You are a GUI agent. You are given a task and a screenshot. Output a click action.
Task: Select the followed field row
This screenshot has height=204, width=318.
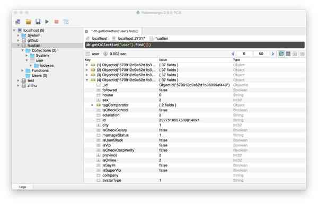click(195, 90)
